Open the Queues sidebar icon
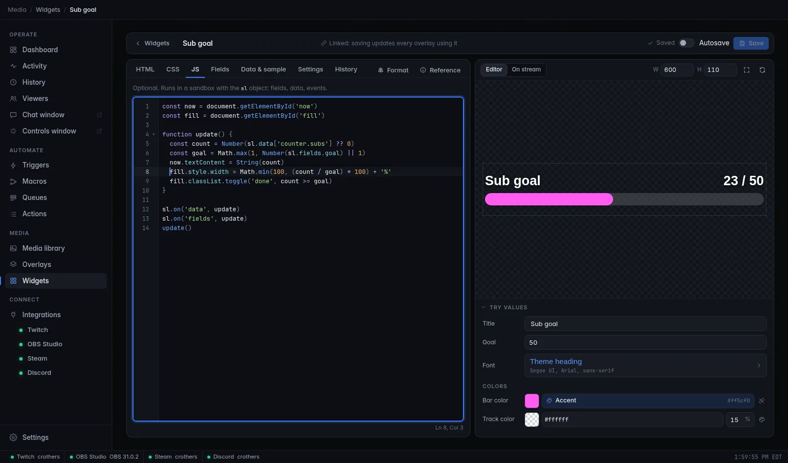788x463 pixels. click(13, 198)
